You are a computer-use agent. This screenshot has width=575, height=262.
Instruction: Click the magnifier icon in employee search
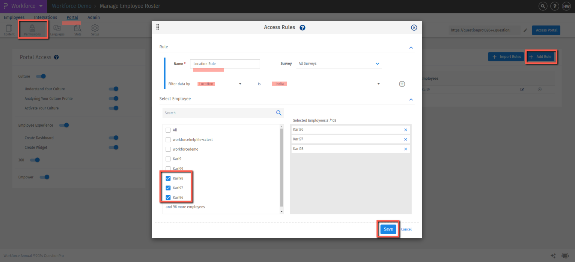point(278,113)
